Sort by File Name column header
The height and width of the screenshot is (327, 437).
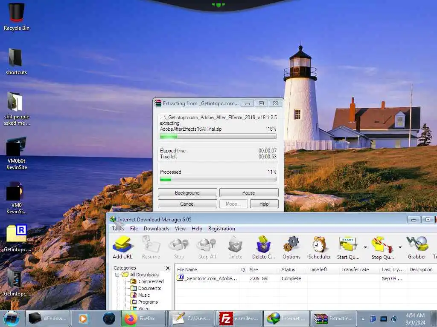[207, 270]
